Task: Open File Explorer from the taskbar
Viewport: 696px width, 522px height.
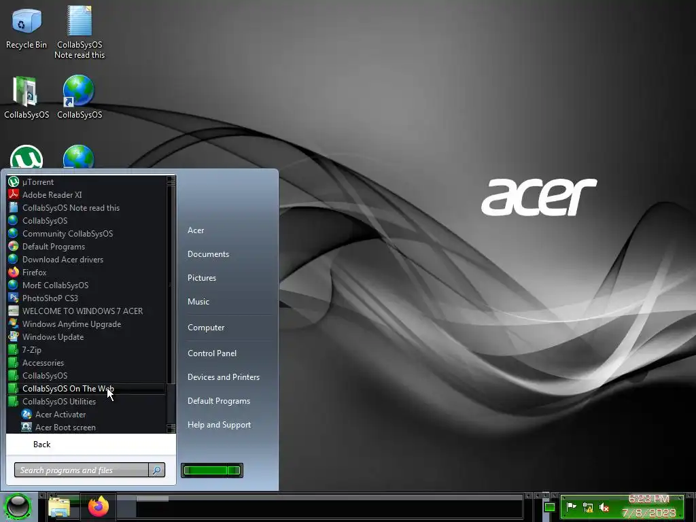Action: pos(59,507)
